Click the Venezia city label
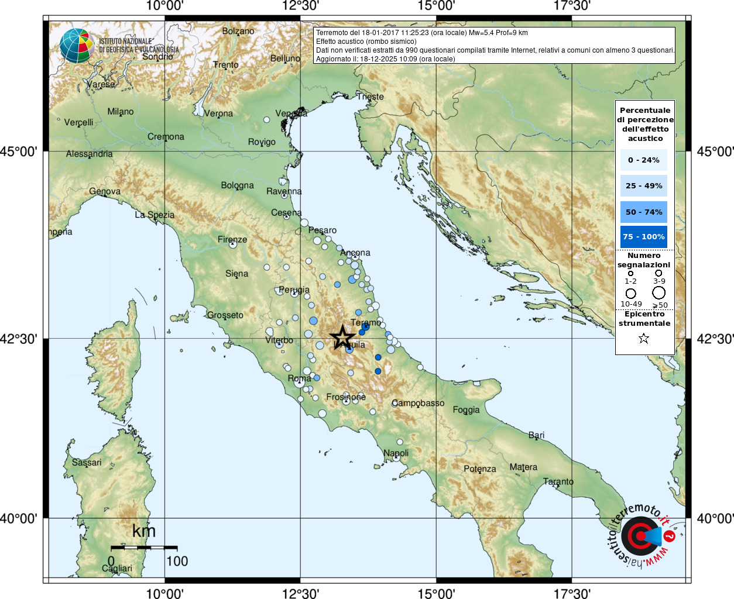Viewport: 734px width, 599px height. (x=291, y=113)
